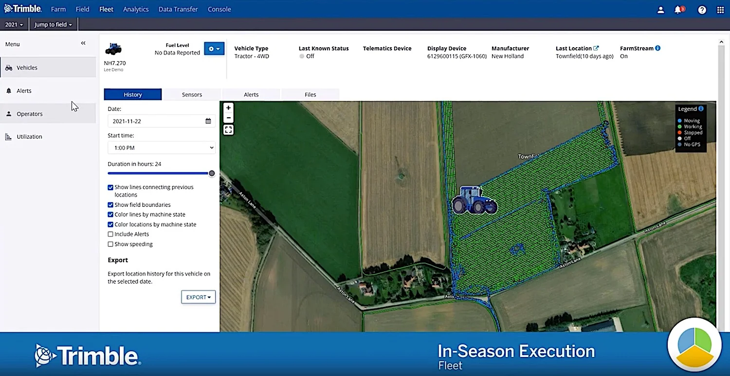Click the FarmStream info icon
This screenshot has width=730, height=376.
[657, 48]
